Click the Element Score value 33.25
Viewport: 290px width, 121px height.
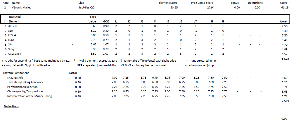coord(174,7)
